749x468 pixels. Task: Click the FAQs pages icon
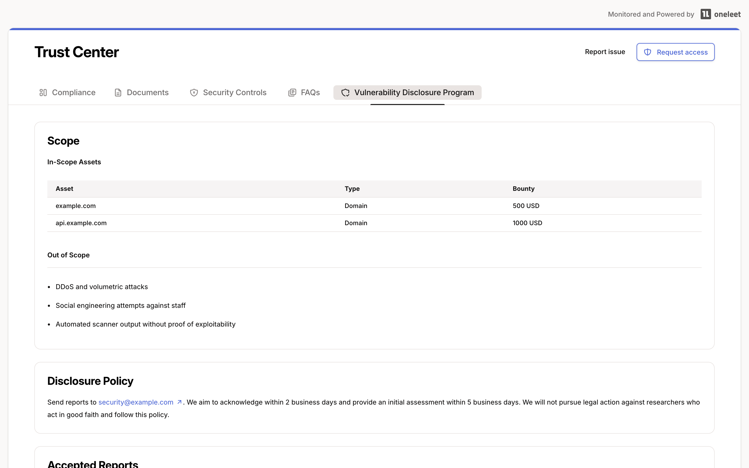292,92
